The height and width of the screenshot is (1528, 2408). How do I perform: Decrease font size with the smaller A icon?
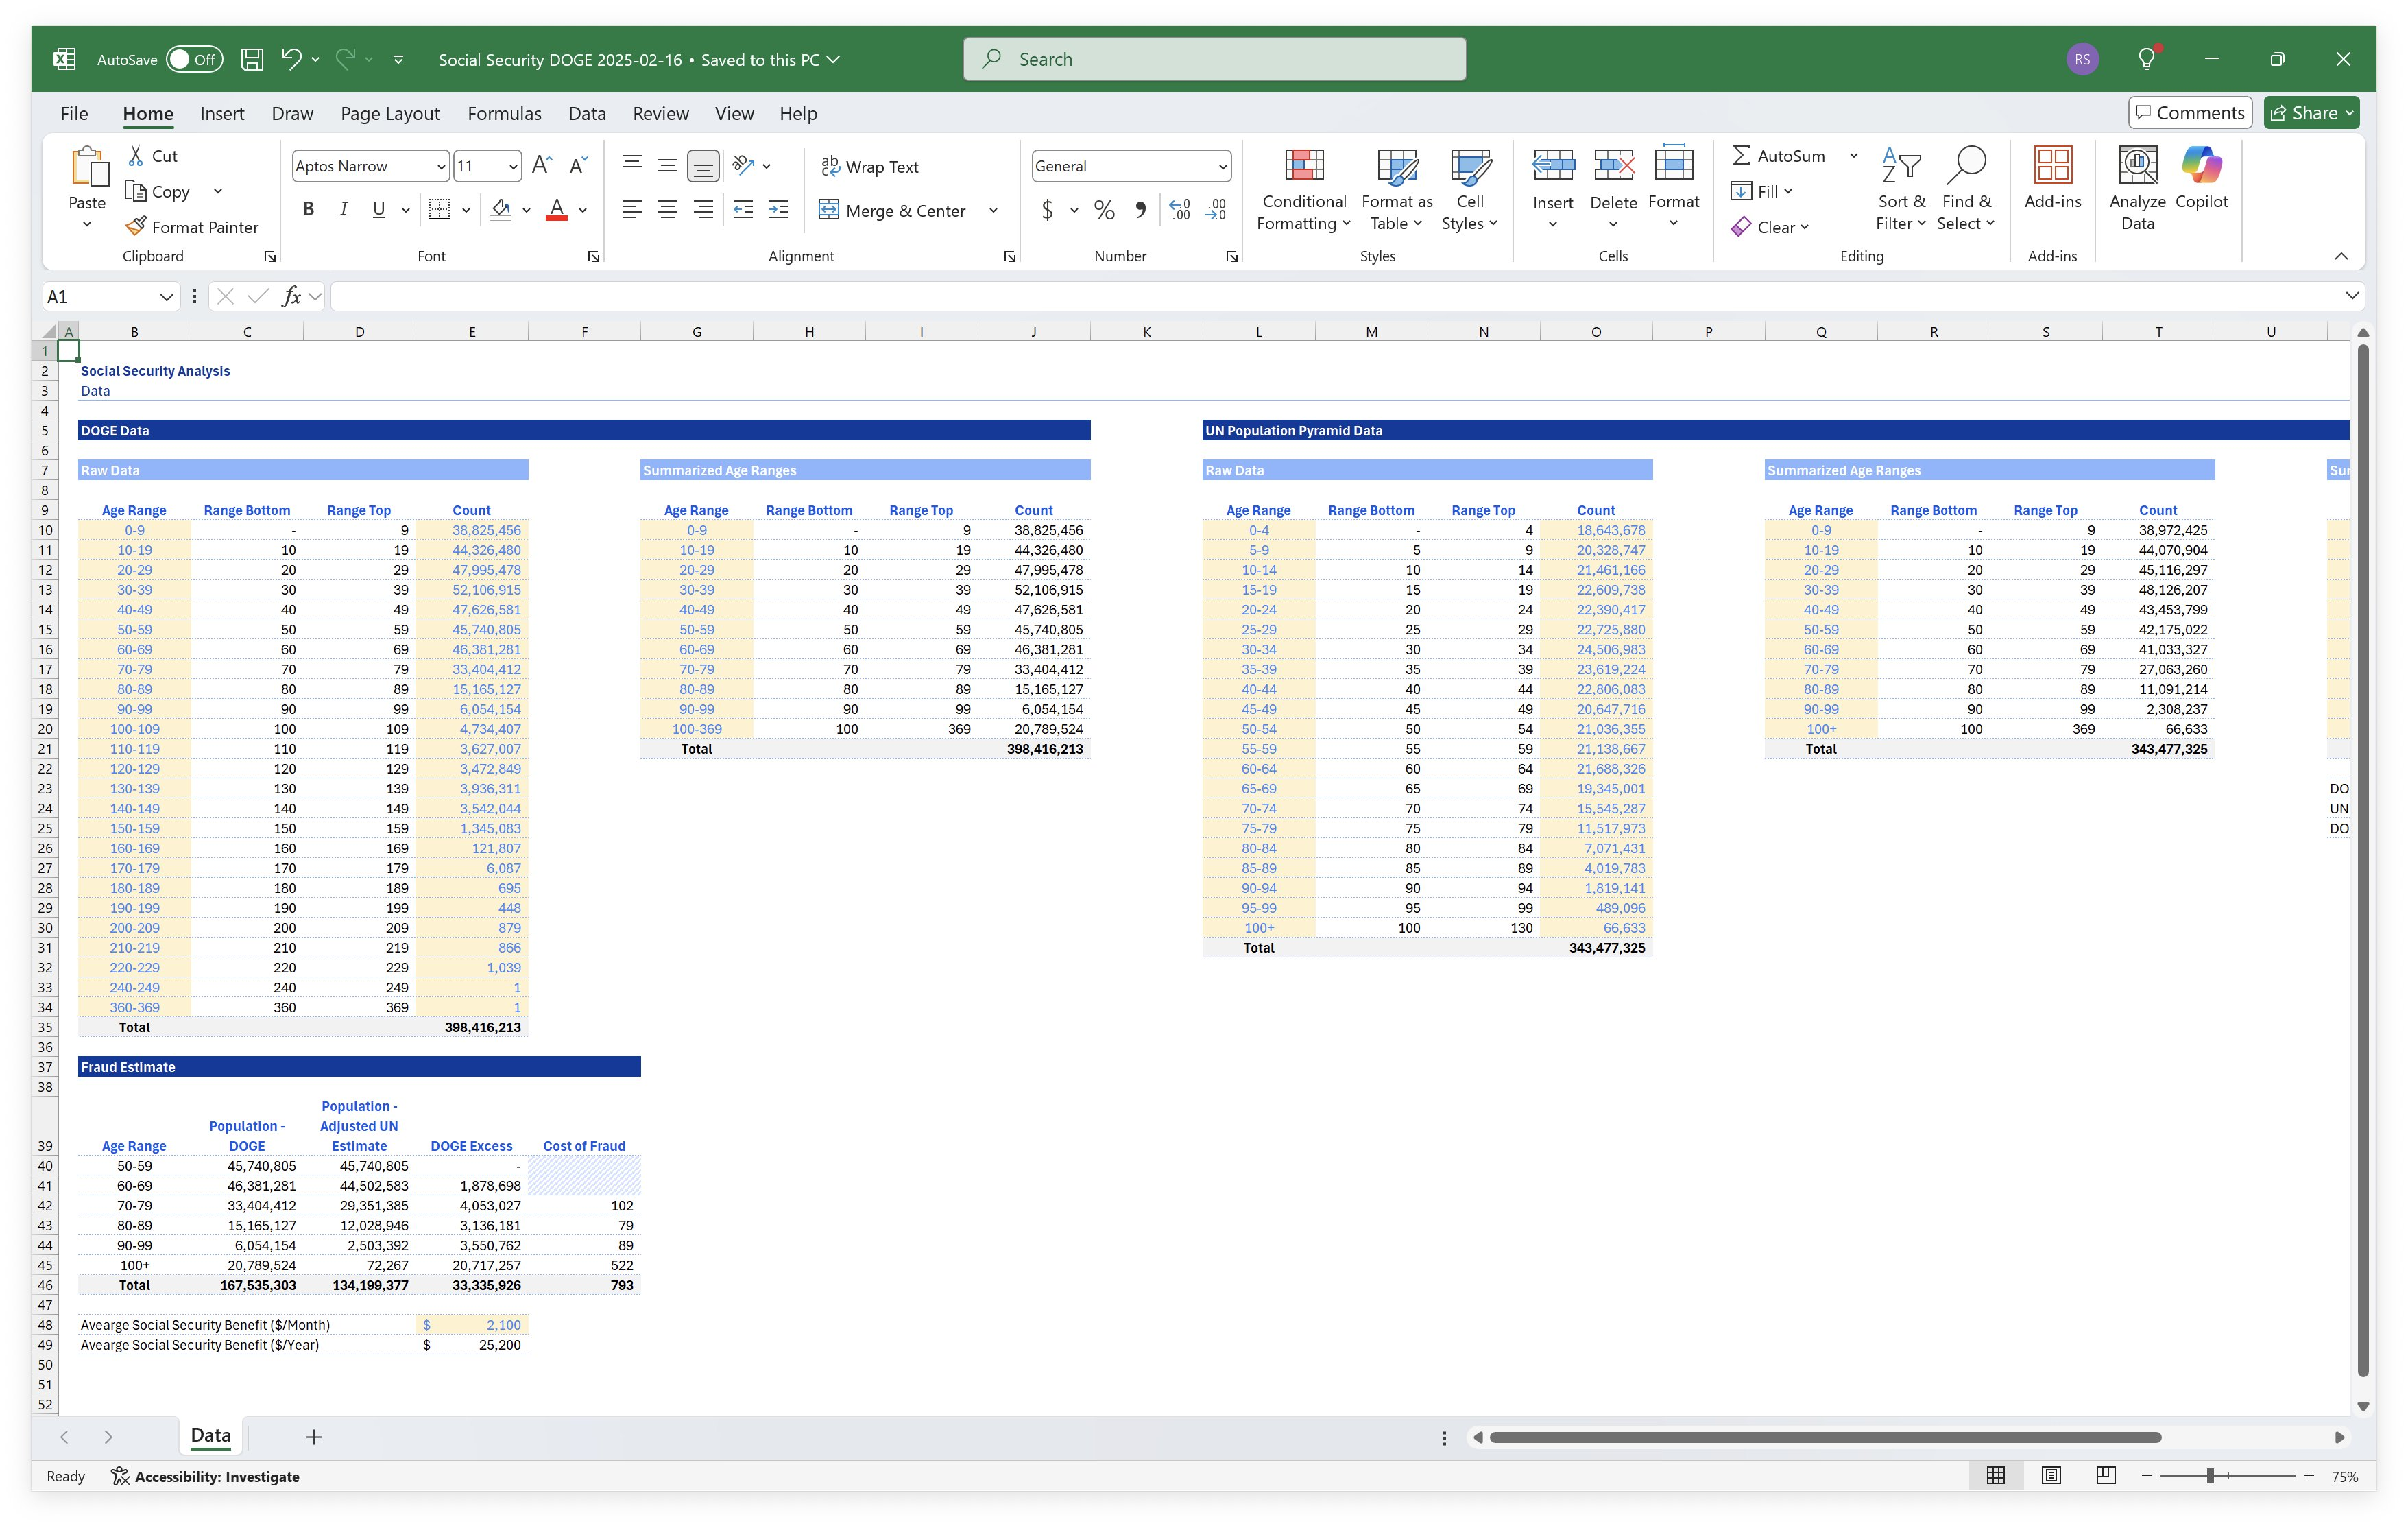pyautogui.click(x=578, y=166)
